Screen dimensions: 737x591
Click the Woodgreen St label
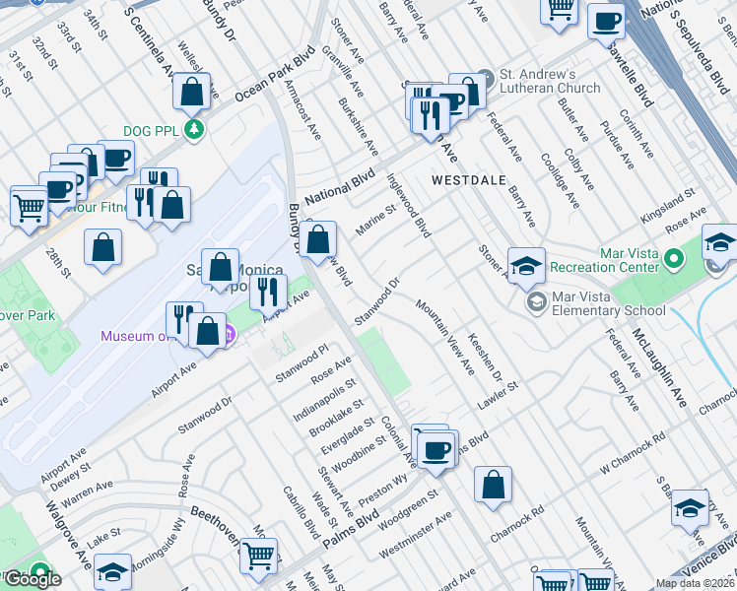click(x=408, y=509)
